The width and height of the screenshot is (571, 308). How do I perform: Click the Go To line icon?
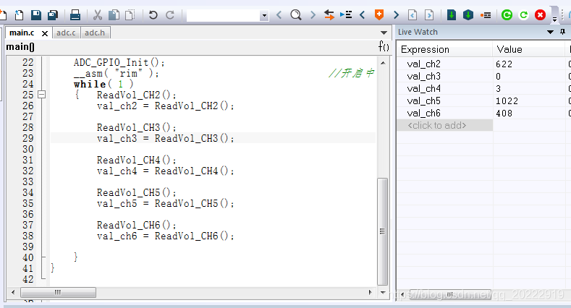coord(346,15)
